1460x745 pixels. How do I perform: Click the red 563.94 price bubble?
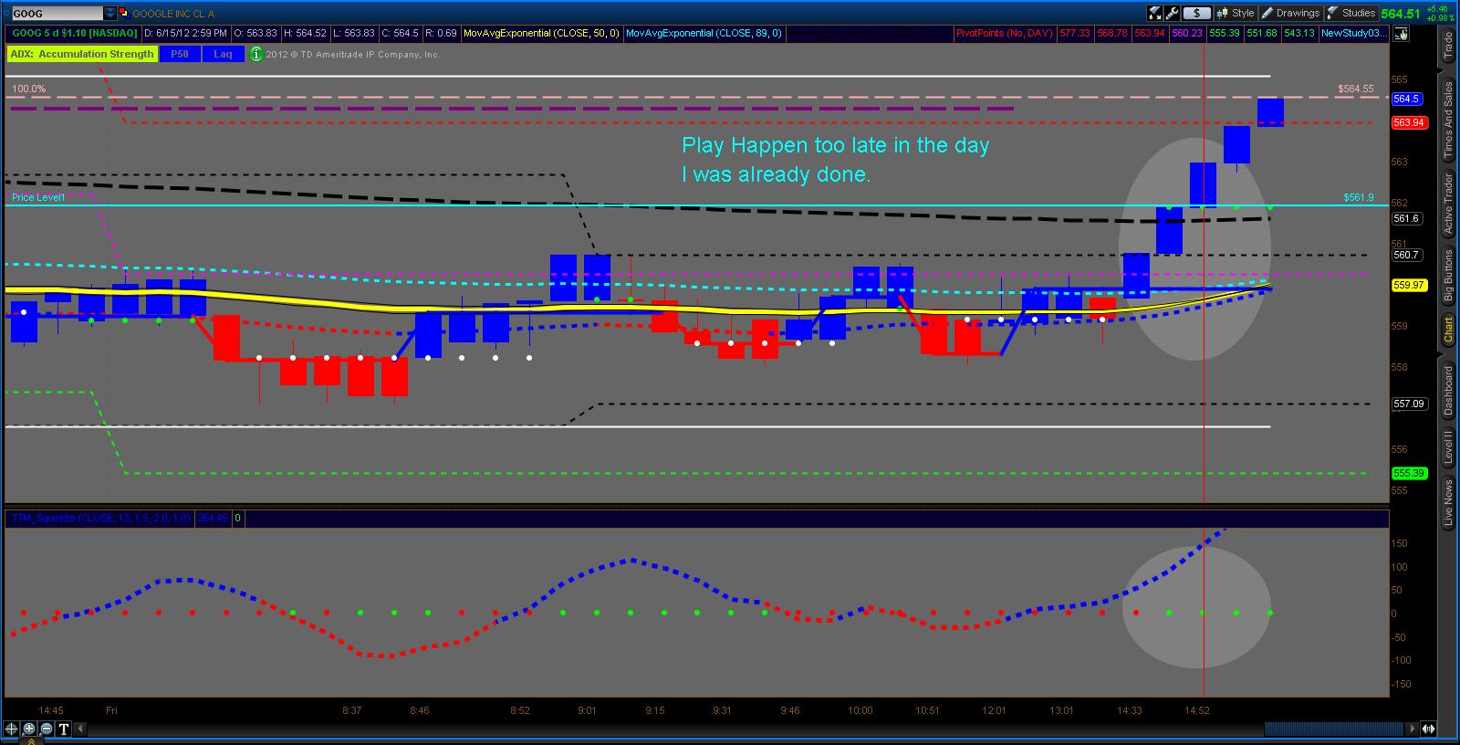click(1409, 122)
